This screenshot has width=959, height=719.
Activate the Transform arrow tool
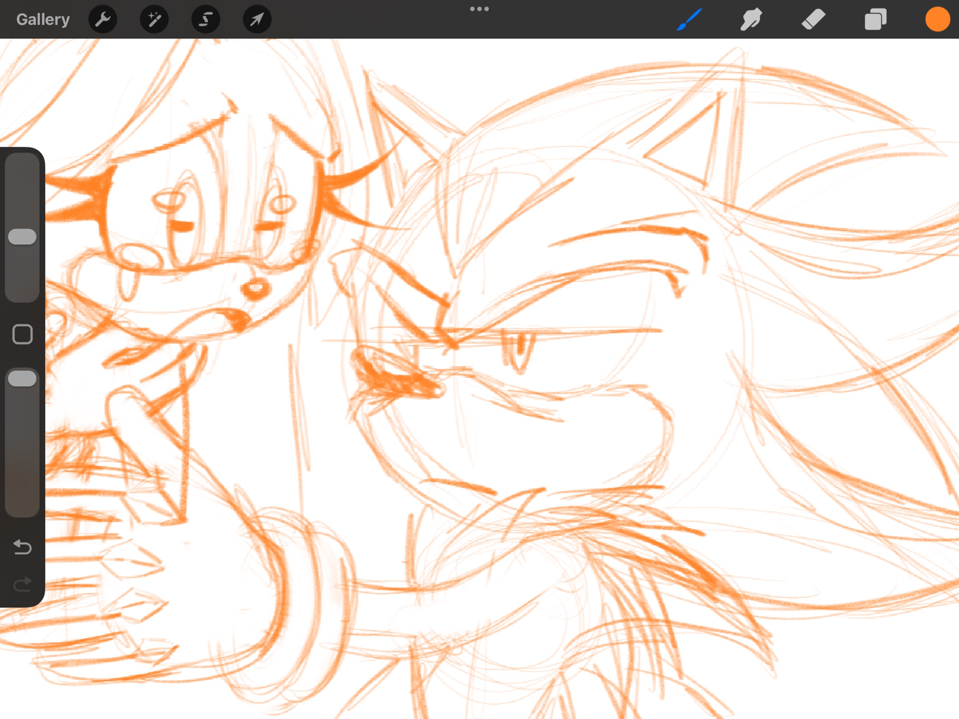pos(257,20)
